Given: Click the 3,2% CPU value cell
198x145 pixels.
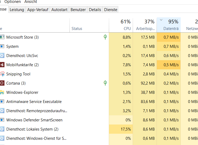Looking at the screenshot, I should point(121,111).
